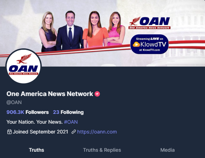View the 23 Following list
The width and height of the screenshot is (205, 158).
pos(68,112)
